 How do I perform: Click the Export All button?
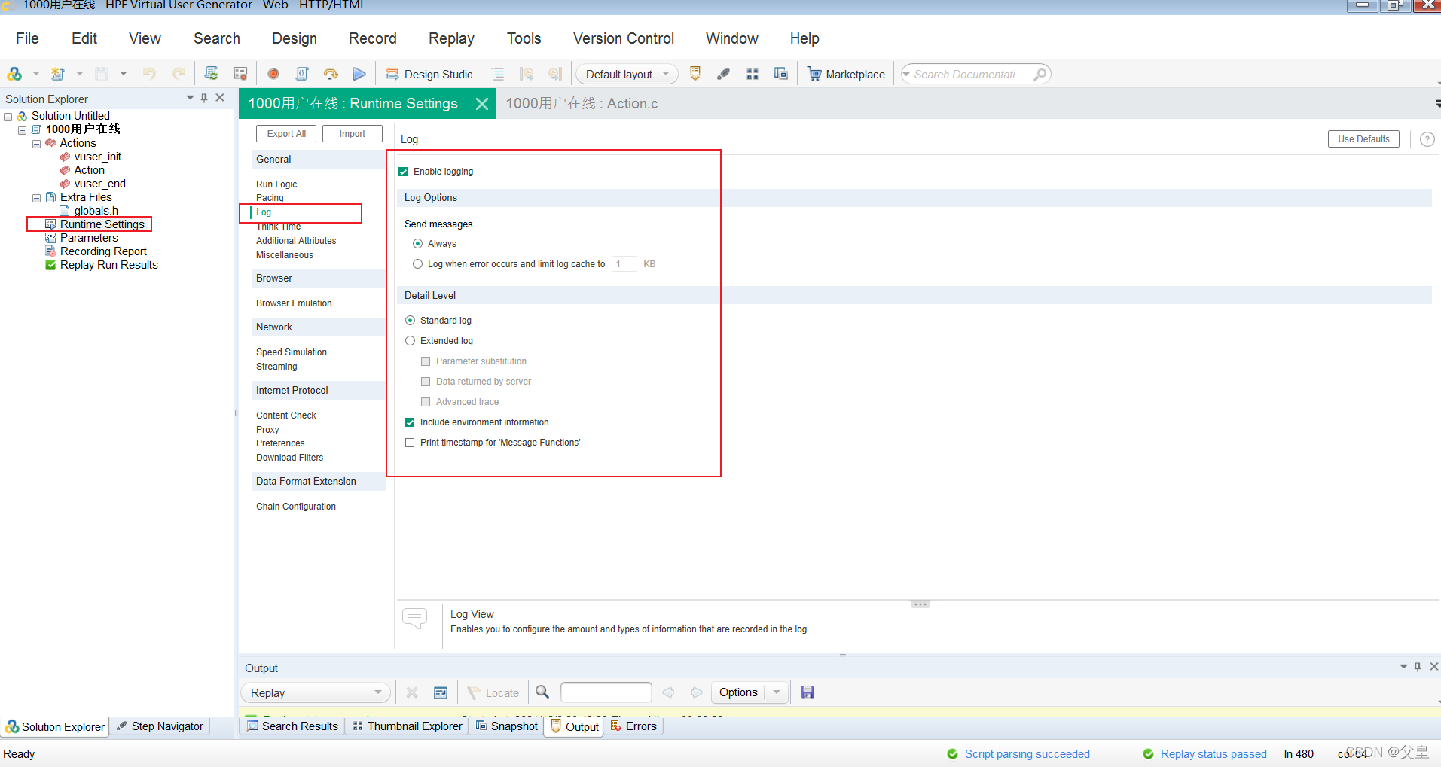point(286,134)
